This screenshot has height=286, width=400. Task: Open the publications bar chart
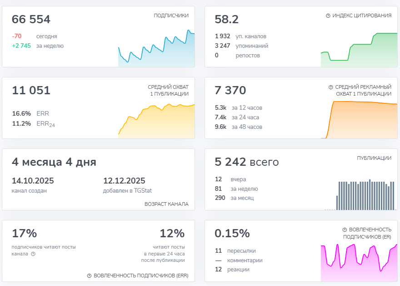coord(360,195)
